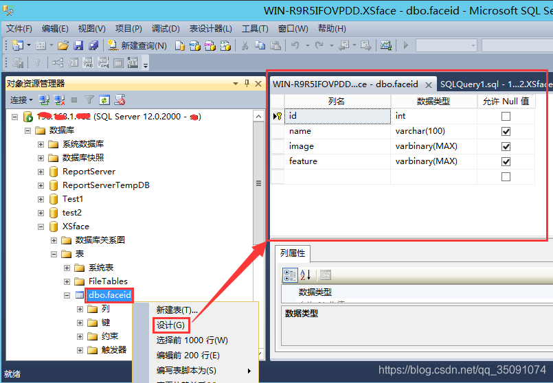The height and width of the screenshot is (383, 553).
Task: Open the file using the folder icon
Action: coord(63,45)
